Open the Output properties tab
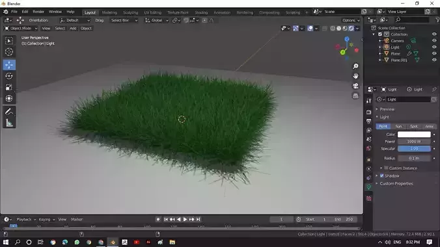Image resolution: width=440 pixels, height=247 pixels. [x=368, y=121]
